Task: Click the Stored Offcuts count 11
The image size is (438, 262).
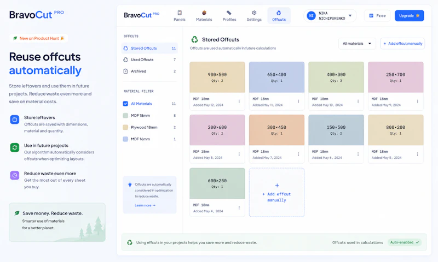Action: [174, 49]
